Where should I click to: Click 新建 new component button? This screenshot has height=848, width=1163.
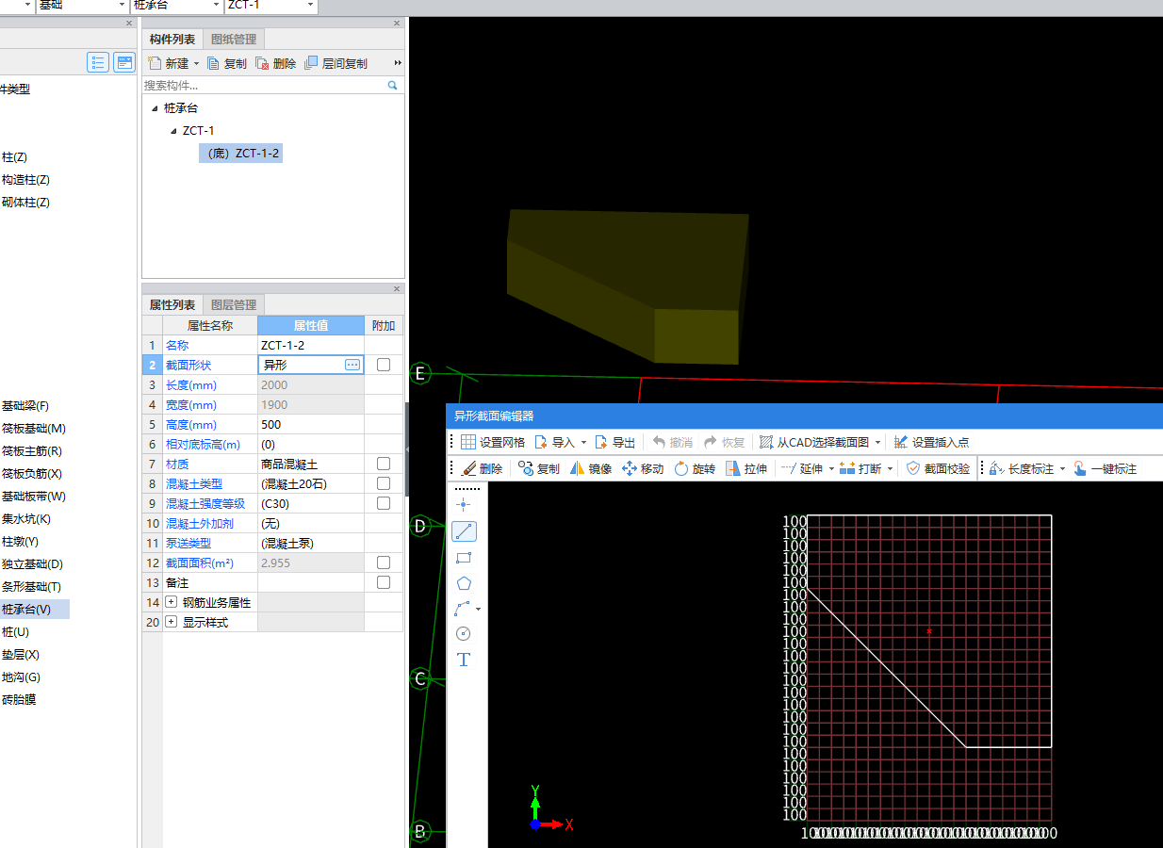[168, 63]
